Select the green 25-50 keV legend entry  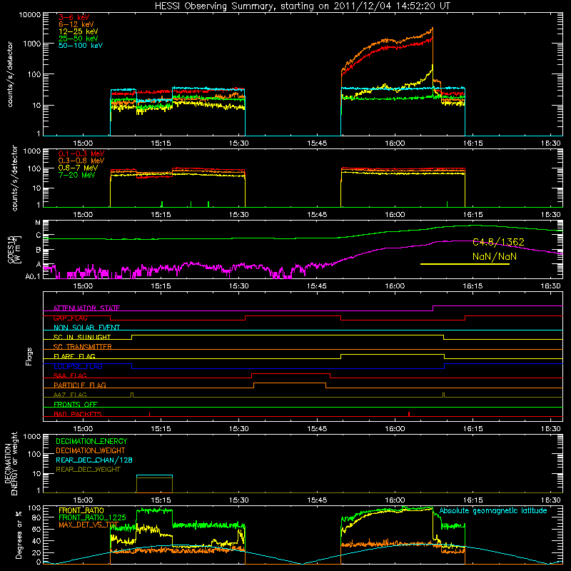79,39
